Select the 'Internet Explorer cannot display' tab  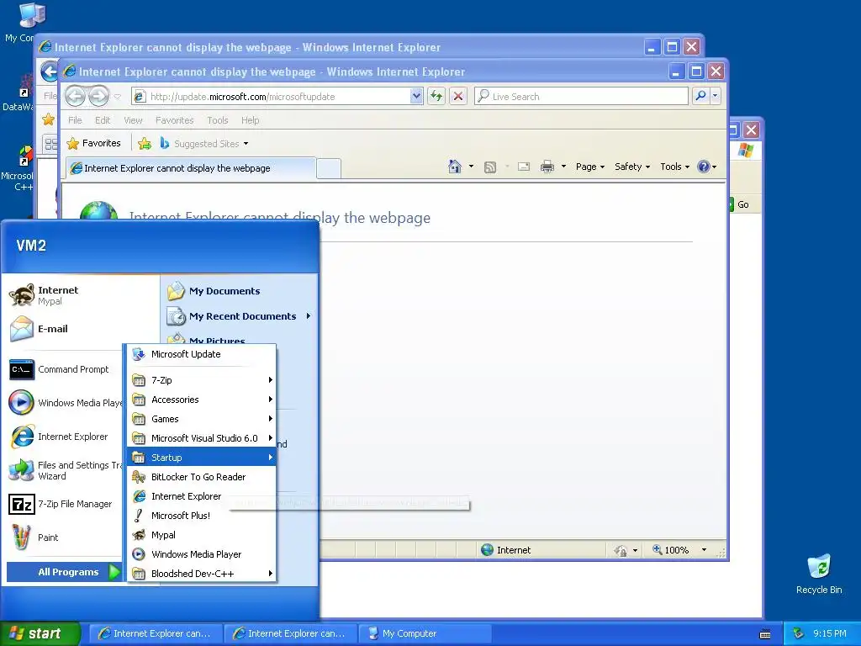pos(191,168)
